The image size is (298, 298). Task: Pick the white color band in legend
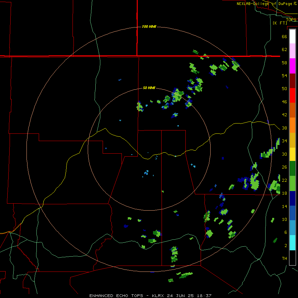[292, 36]
